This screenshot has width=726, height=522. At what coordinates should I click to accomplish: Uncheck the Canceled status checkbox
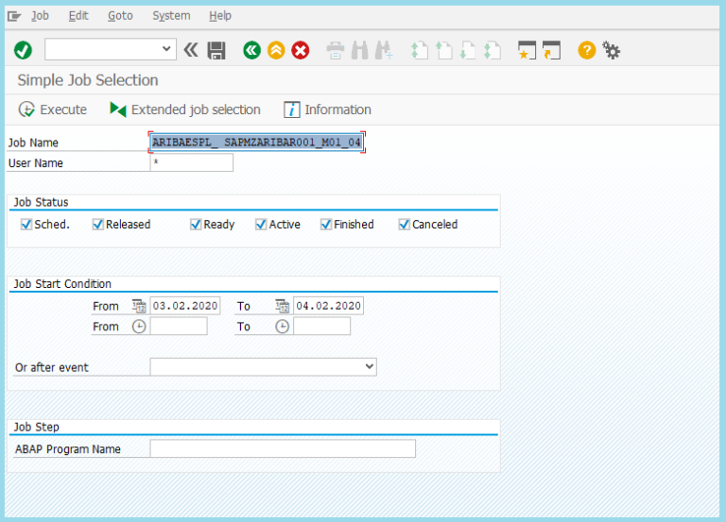pyautogui.click(x=405, y=225)
